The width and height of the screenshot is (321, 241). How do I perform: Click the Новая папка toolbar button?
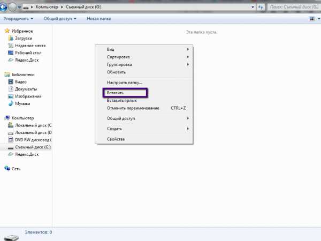pos(98,19)
